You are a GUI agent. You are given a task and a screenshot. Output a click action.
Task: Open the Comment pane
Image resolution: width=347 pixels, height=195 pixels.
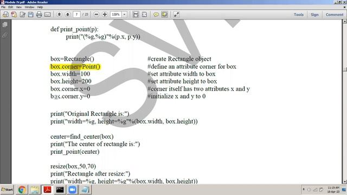pos(335,15)
